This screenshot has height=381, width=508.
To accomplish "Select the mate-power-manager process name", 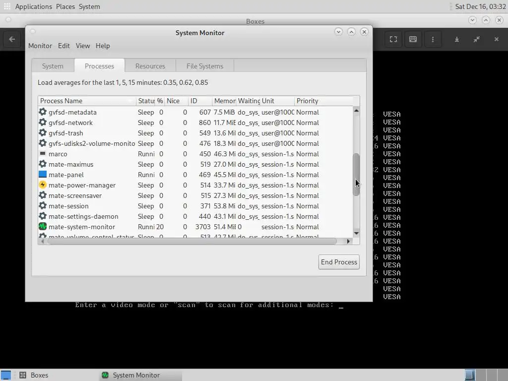I will pyautogui.click(x=82, y=186).
